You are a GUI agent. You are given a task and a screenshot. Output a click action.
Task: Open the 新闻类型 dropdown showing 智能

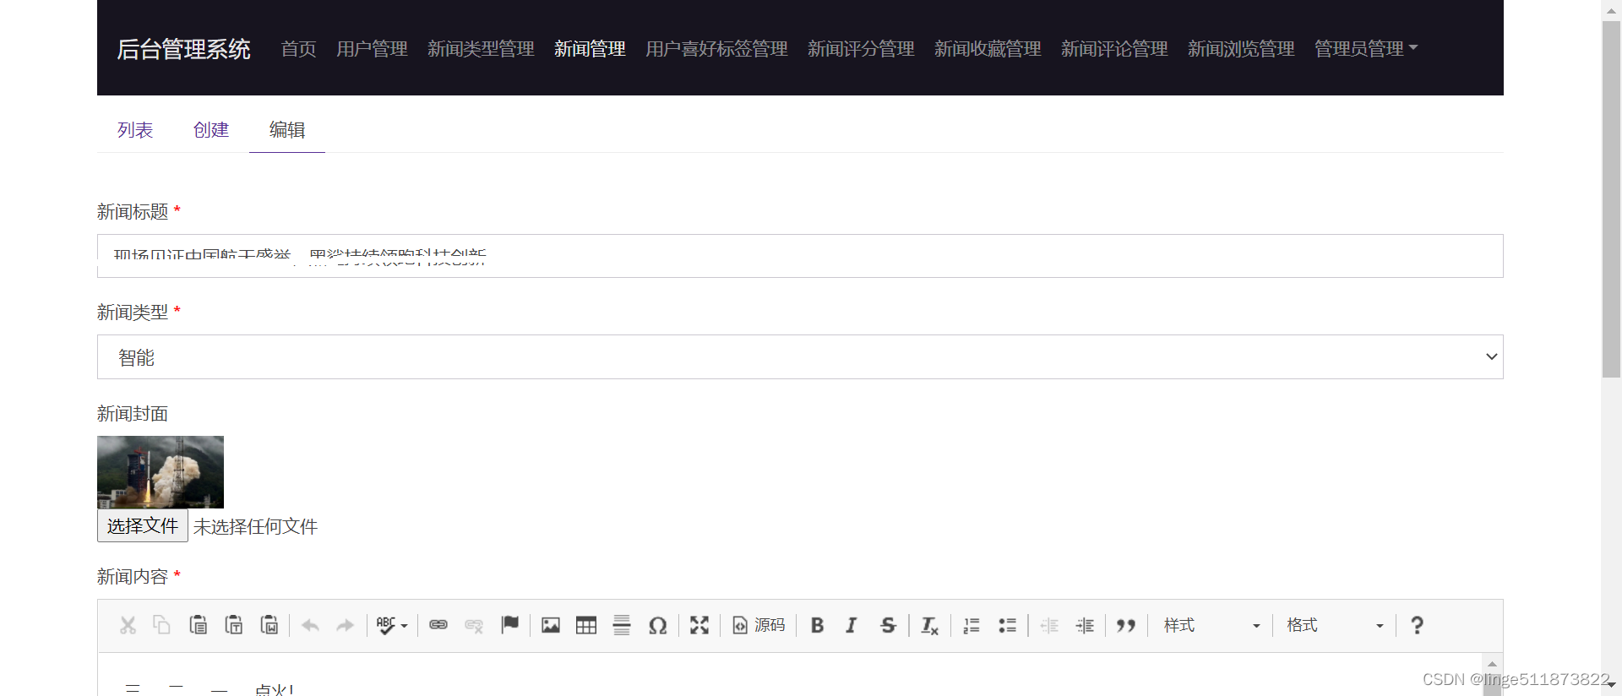click(800, 357)
